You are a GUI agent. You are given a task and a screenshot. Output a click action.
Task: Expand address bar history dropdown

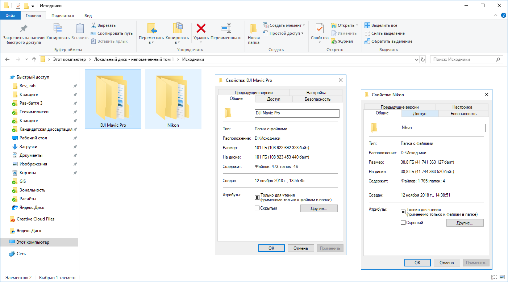(x=416, y=59)
